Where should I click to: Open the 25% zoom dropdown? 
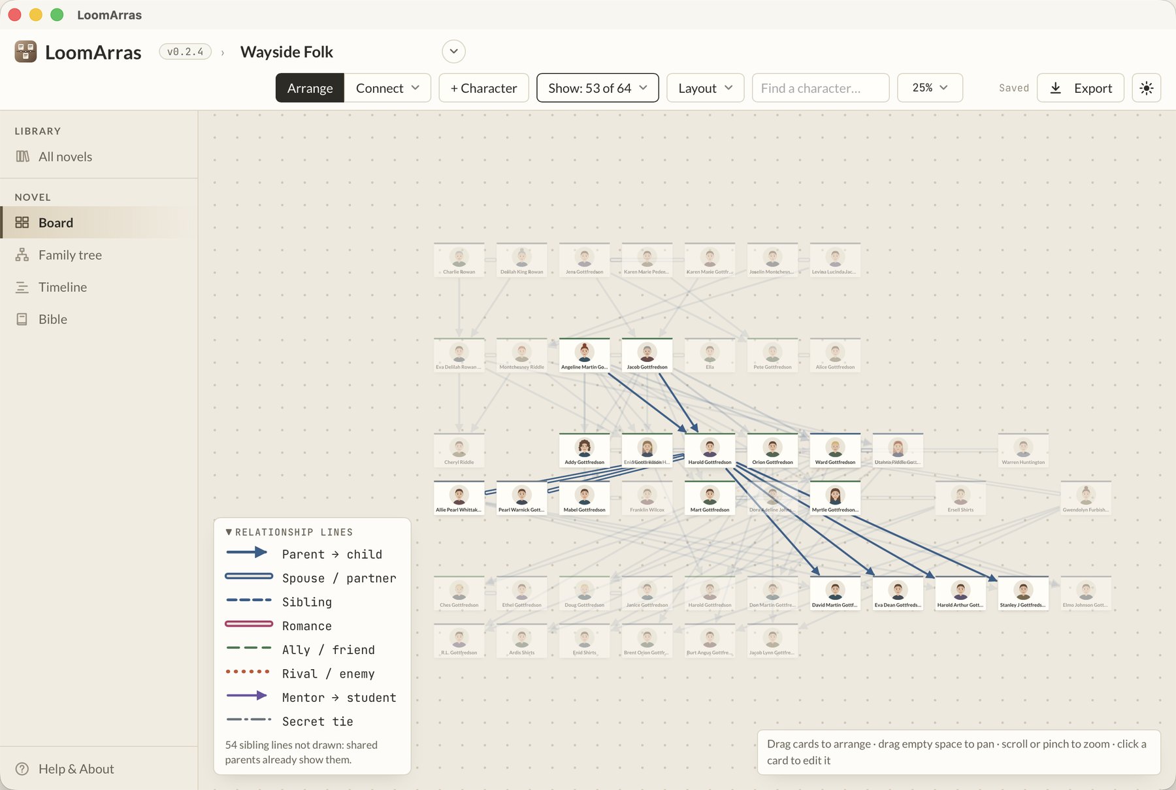point(930,88)
